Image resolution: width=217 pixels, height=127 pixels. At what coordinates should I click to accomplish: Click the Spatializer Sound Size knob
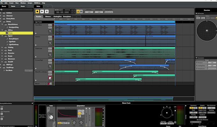(x=74, y=123)
